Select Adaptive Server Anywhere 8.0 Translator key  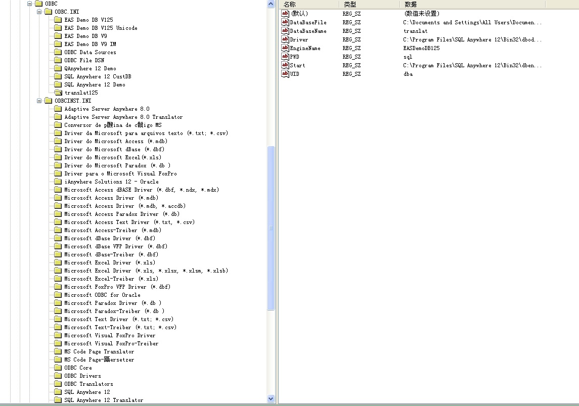click(123, 117)
